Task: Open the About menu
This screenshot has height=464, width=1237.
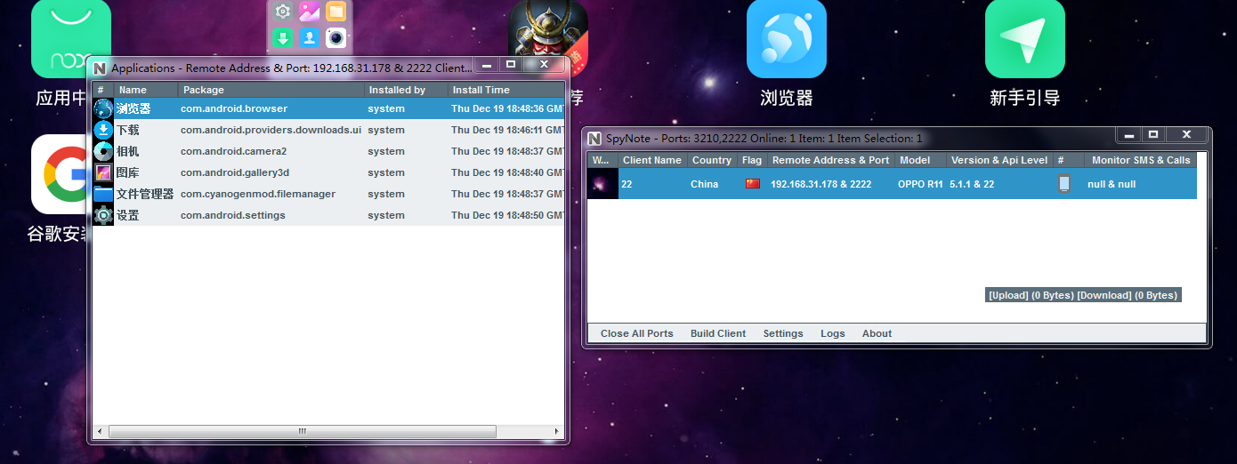Action: 877,333
